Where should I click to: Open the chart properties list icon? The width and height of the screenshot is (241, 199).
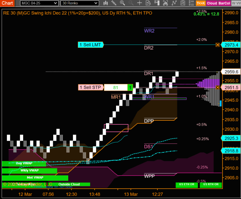coord(191,3)
